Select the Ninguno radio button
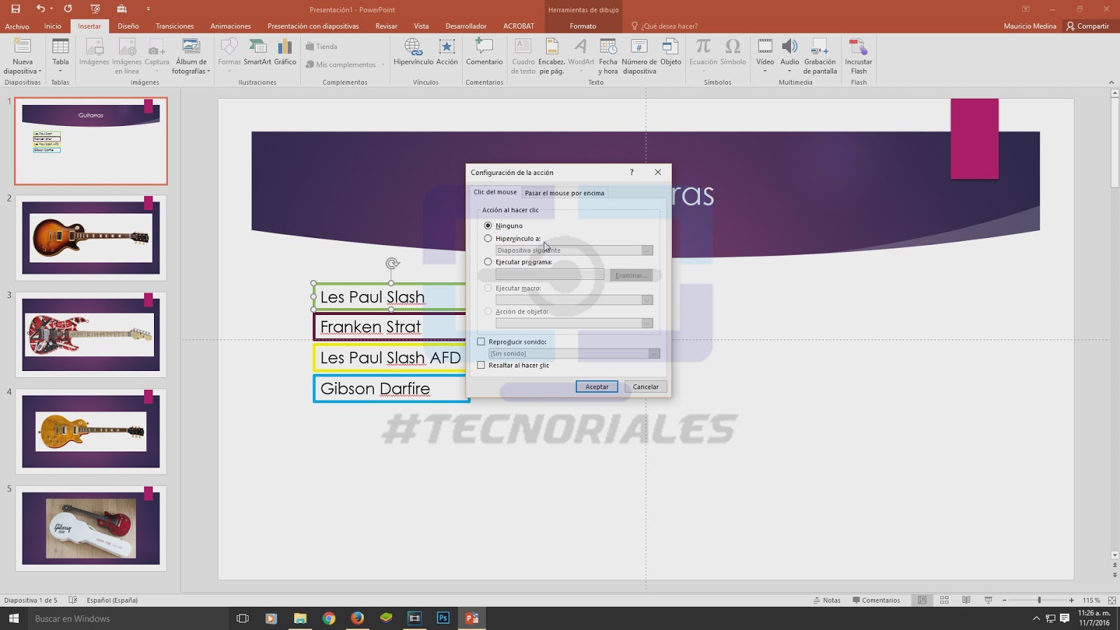The image size is (1120, 630). coord(488,225)
